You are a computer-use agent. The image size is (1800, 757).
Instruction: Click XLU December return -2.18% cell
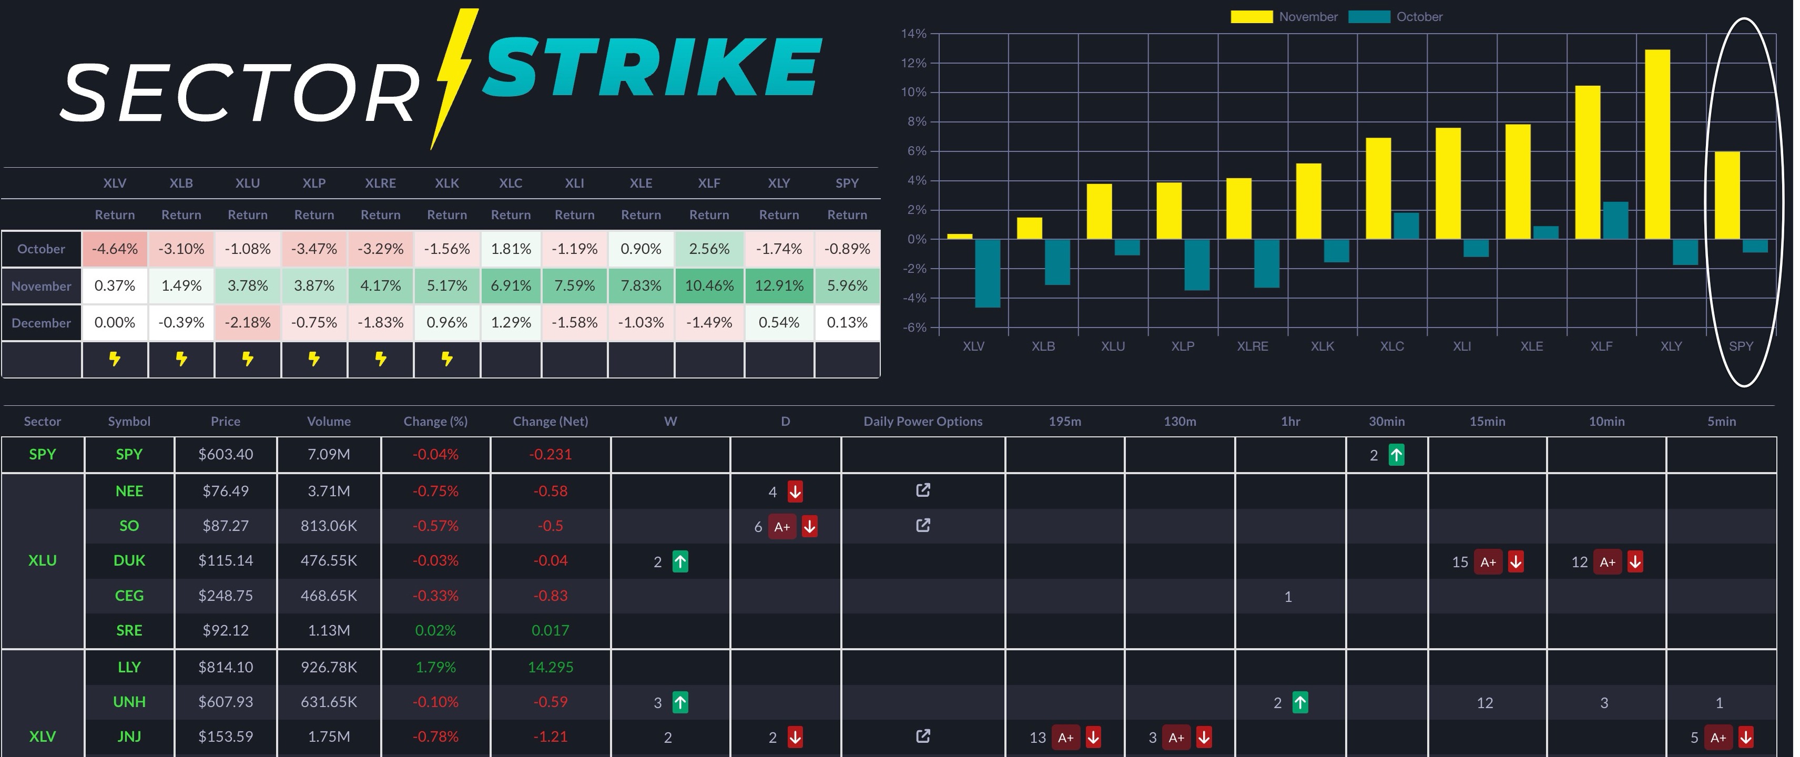click(x=247, y=323)
